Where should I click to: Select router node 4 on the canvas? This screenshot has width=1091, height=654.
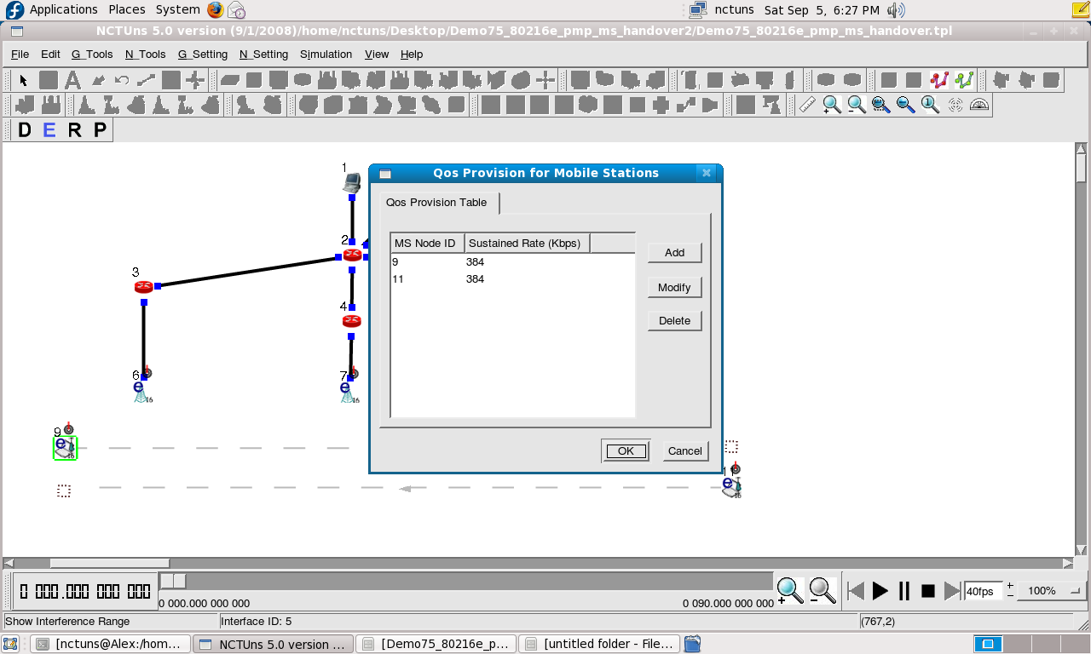[x=351, y=321]
